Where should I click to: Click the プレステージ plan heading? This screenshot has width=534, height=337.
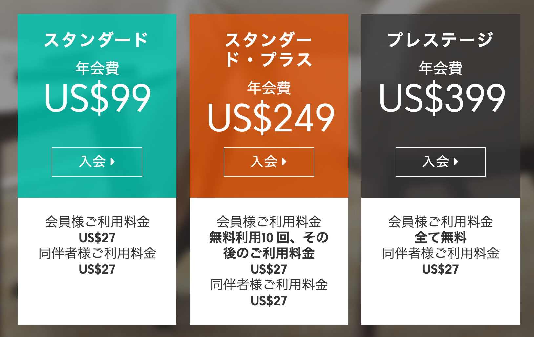click(x=441, y=40)
